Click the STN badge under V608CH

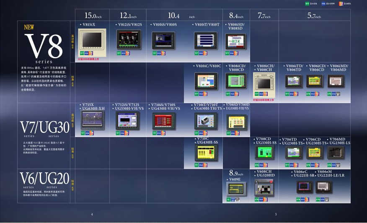click(257, 200)
